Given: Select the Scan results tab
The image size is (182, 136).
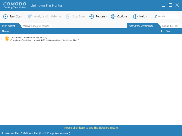Looking at the screenshot, I should tap(9, 26).
